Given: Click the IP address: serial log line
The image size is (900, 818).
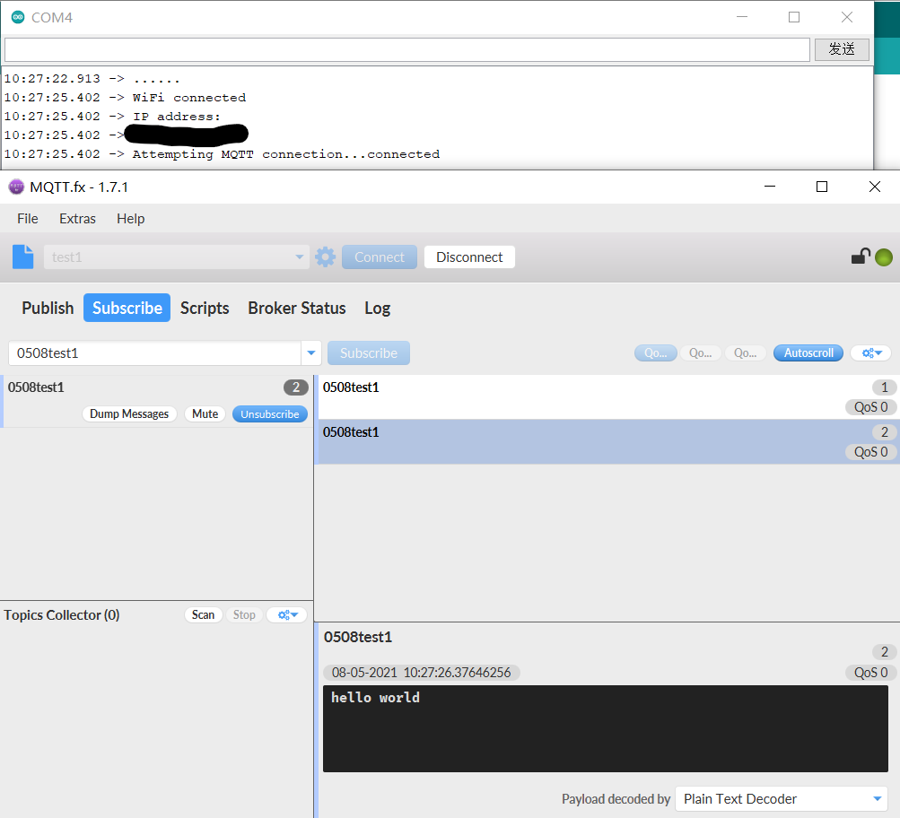Looking at the screenshot, I should click(112, 117).
